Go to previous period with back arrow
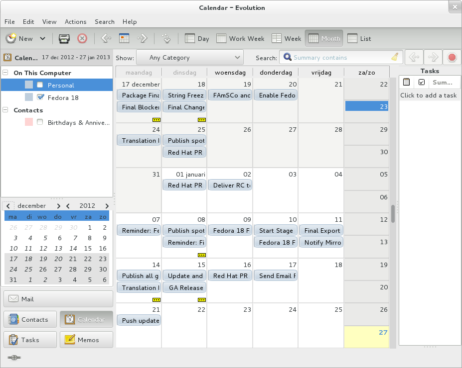The height and width of the screenshot is (368, 462). click(x=105, y=38)
